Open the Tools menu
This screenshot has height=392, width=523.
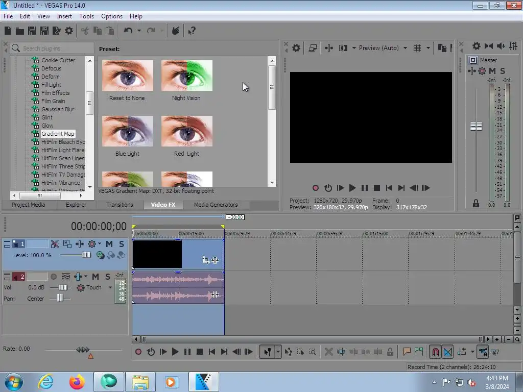coord(86,16)
